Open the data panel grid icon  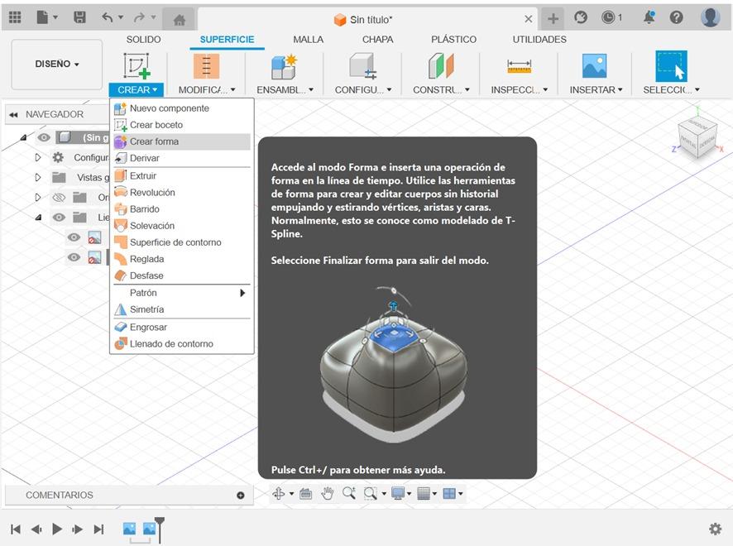point(15,17)
